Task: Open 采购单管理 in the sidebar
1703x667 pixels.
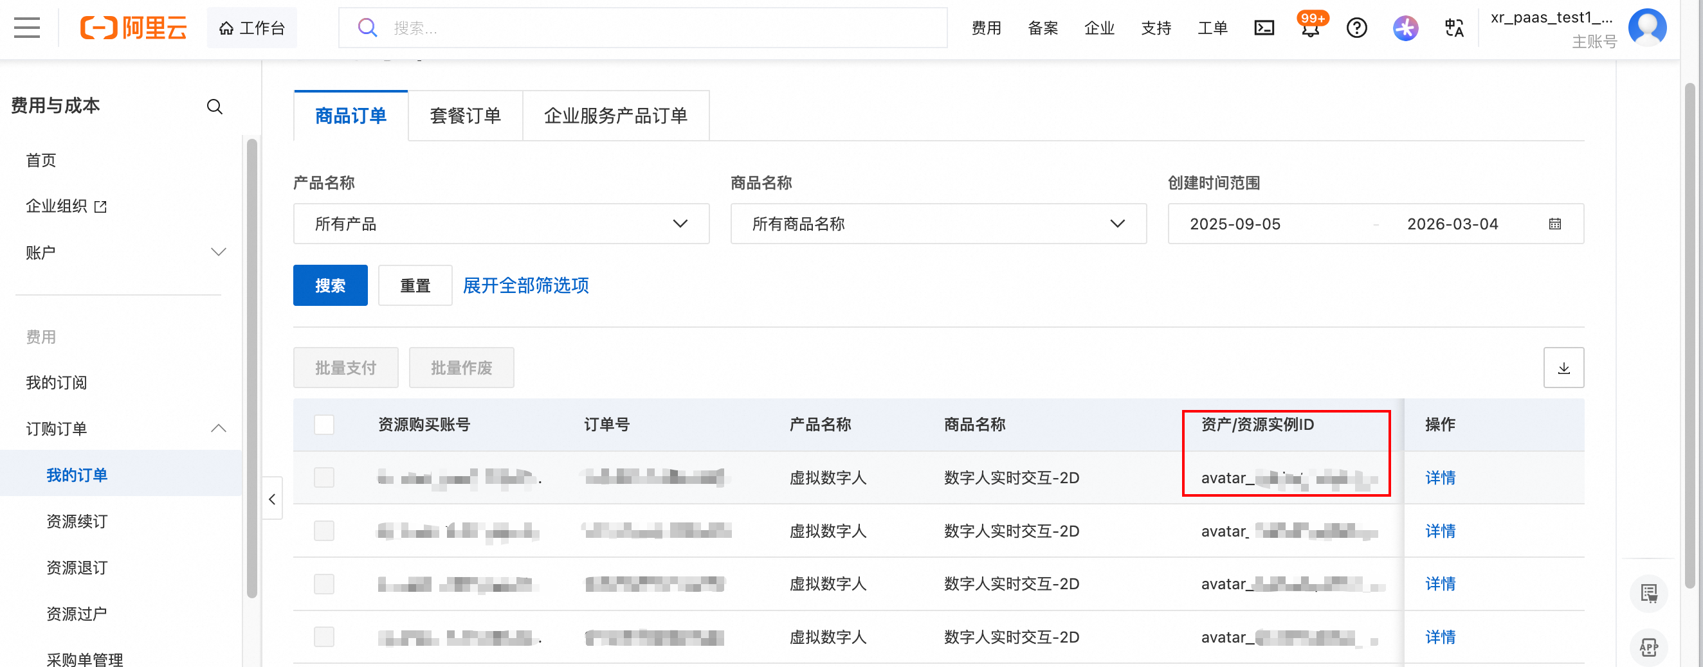Action: click(85, 659)
